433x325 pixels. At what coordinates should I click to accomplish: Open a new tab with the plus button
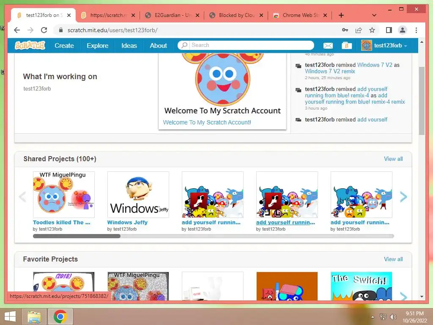(x=341, y=15)
